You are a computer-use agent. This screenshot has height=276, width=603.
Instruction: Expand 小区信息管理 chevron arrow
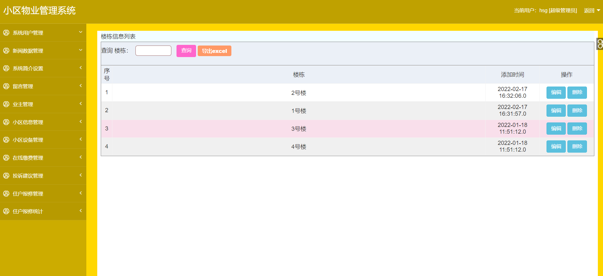(81, 121)
